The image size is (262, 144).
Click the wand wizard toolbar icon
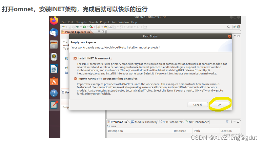tap(99, 27)
